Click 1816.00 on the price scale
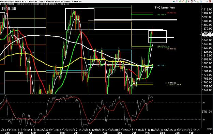 click(207, 55)
